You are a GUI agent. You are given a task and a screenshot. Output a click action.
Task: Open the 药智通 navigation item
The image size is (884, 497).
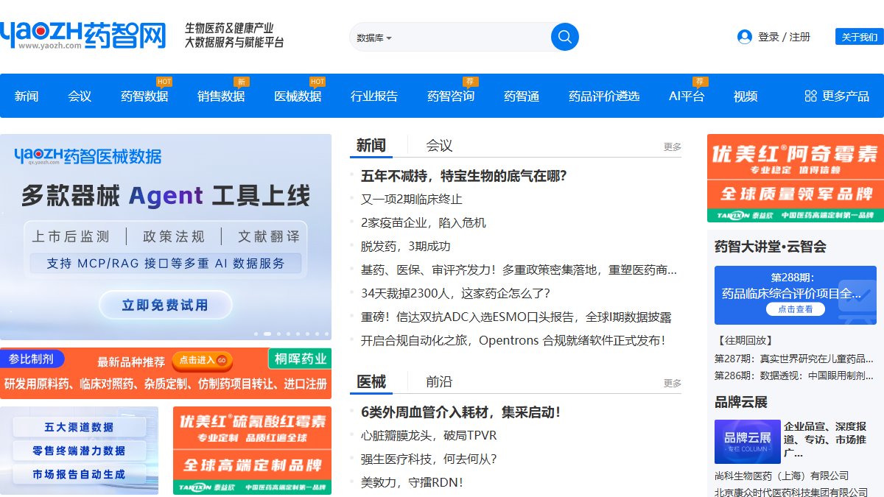522,96
